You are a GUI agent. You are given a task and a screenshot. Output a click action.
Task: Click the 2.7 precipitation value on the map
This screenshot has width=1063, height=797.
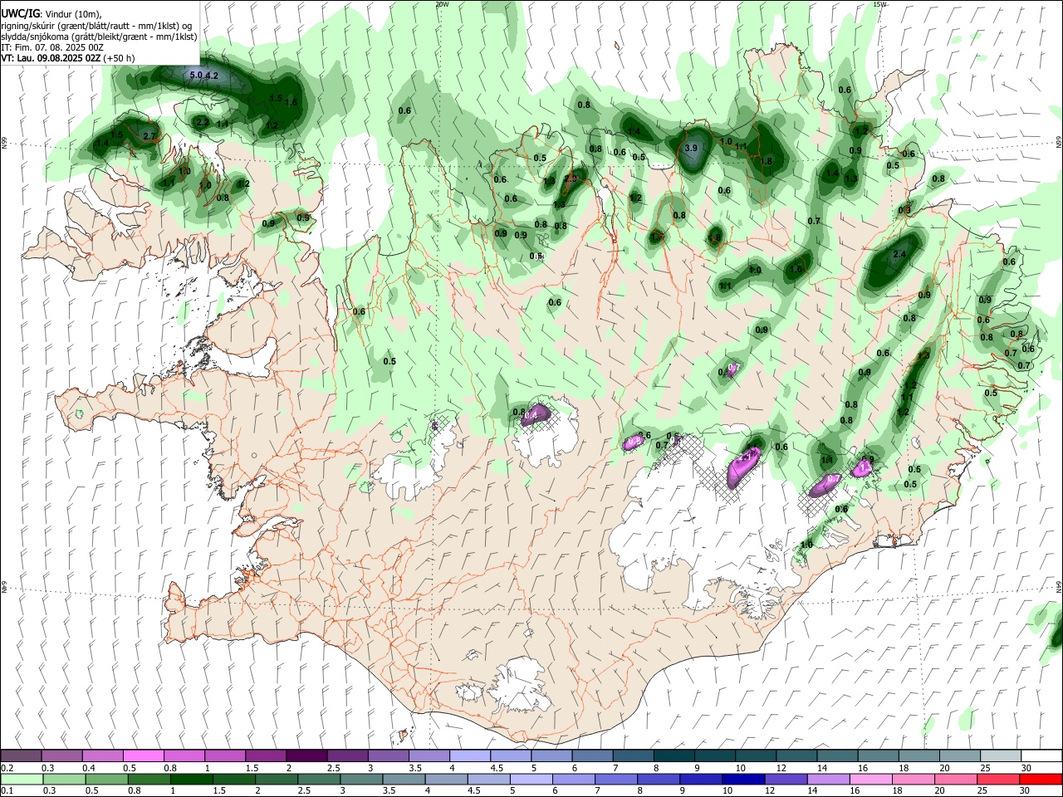point(150,136)
